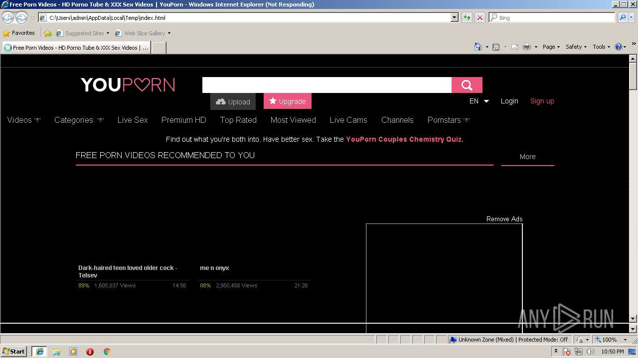638x358 pixels.
Task: Click the Help question mark icon
Action: pos(618,47)
